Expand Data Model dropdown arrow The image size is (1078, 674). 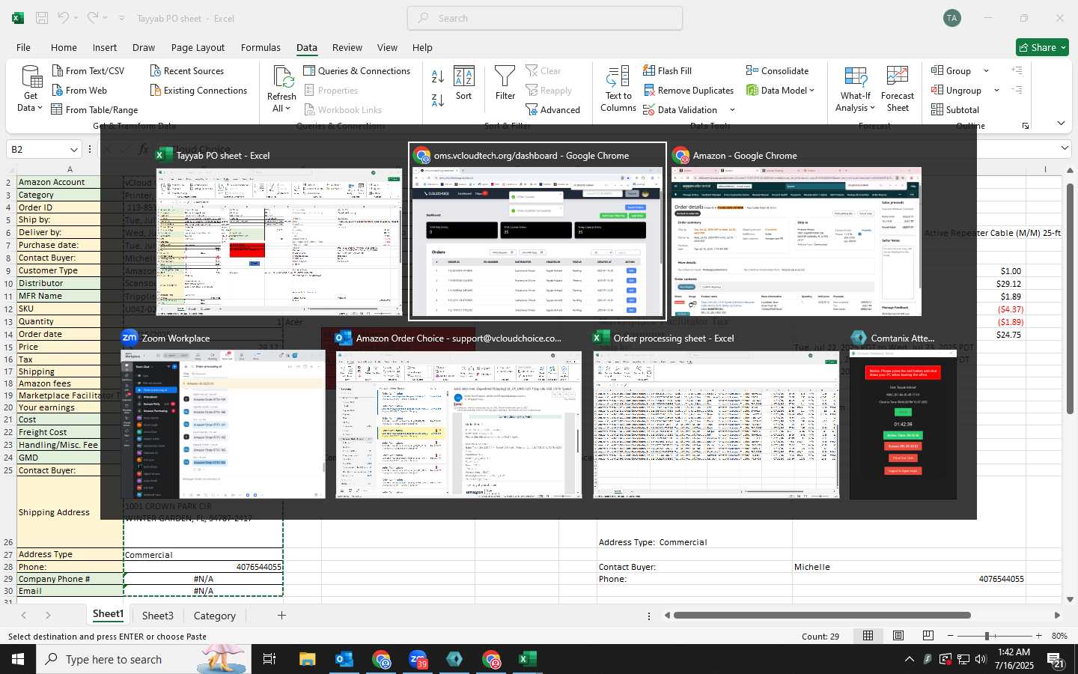(x=812, y=90)
